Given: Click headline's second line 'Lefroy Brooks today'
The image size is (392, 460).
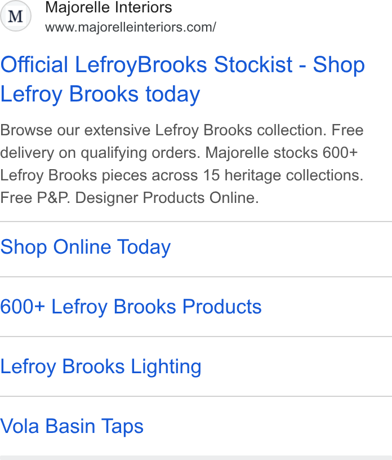Looking at the screenshot, I should point(100,94).
